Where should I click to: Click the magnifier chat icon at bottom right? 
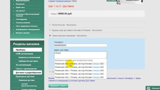(x=148, y=88)
